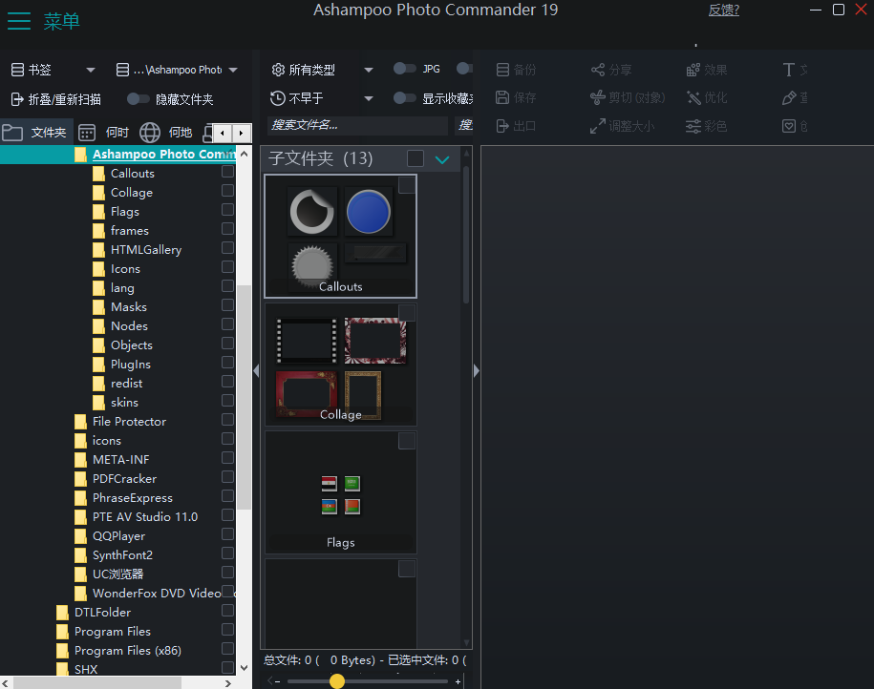Click the folder tree vertical scrollbar

tap(244, 398)
